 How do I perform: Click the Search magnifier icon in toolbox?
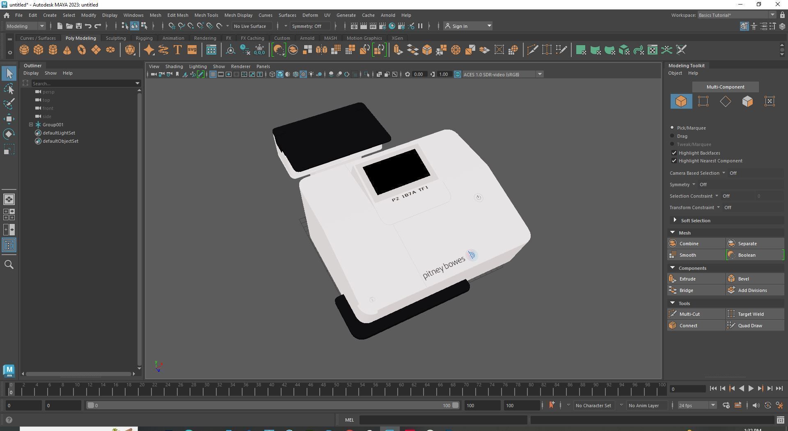pyautogui.click(x=9, y=265)
